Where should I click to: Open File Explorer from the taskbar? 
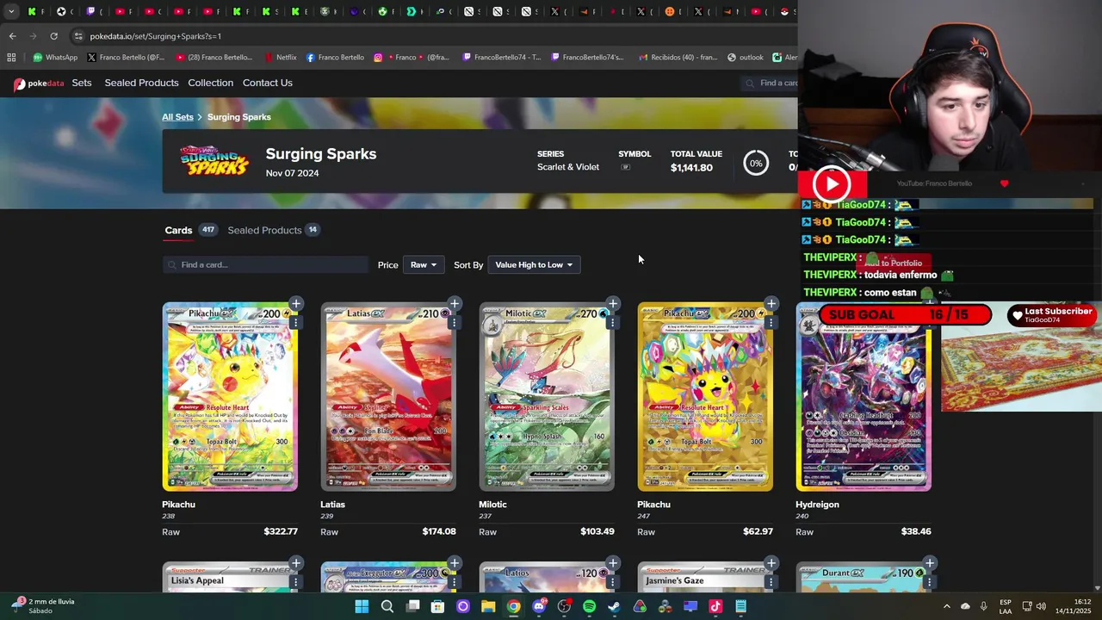click(x=488, y=606)
